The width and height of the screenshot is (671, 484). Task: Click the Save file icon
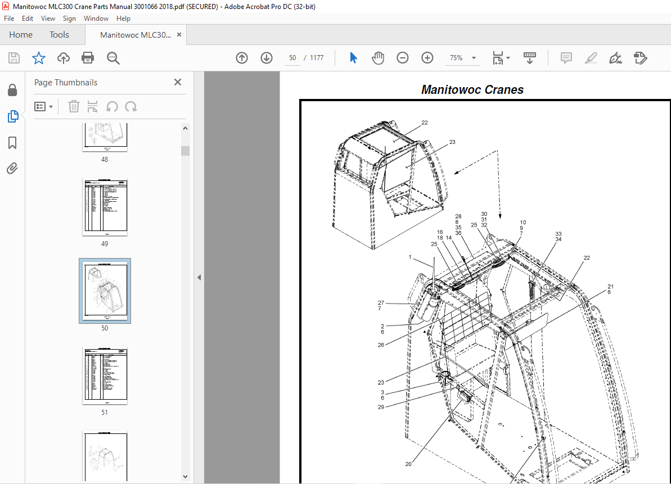pos(14,58)
